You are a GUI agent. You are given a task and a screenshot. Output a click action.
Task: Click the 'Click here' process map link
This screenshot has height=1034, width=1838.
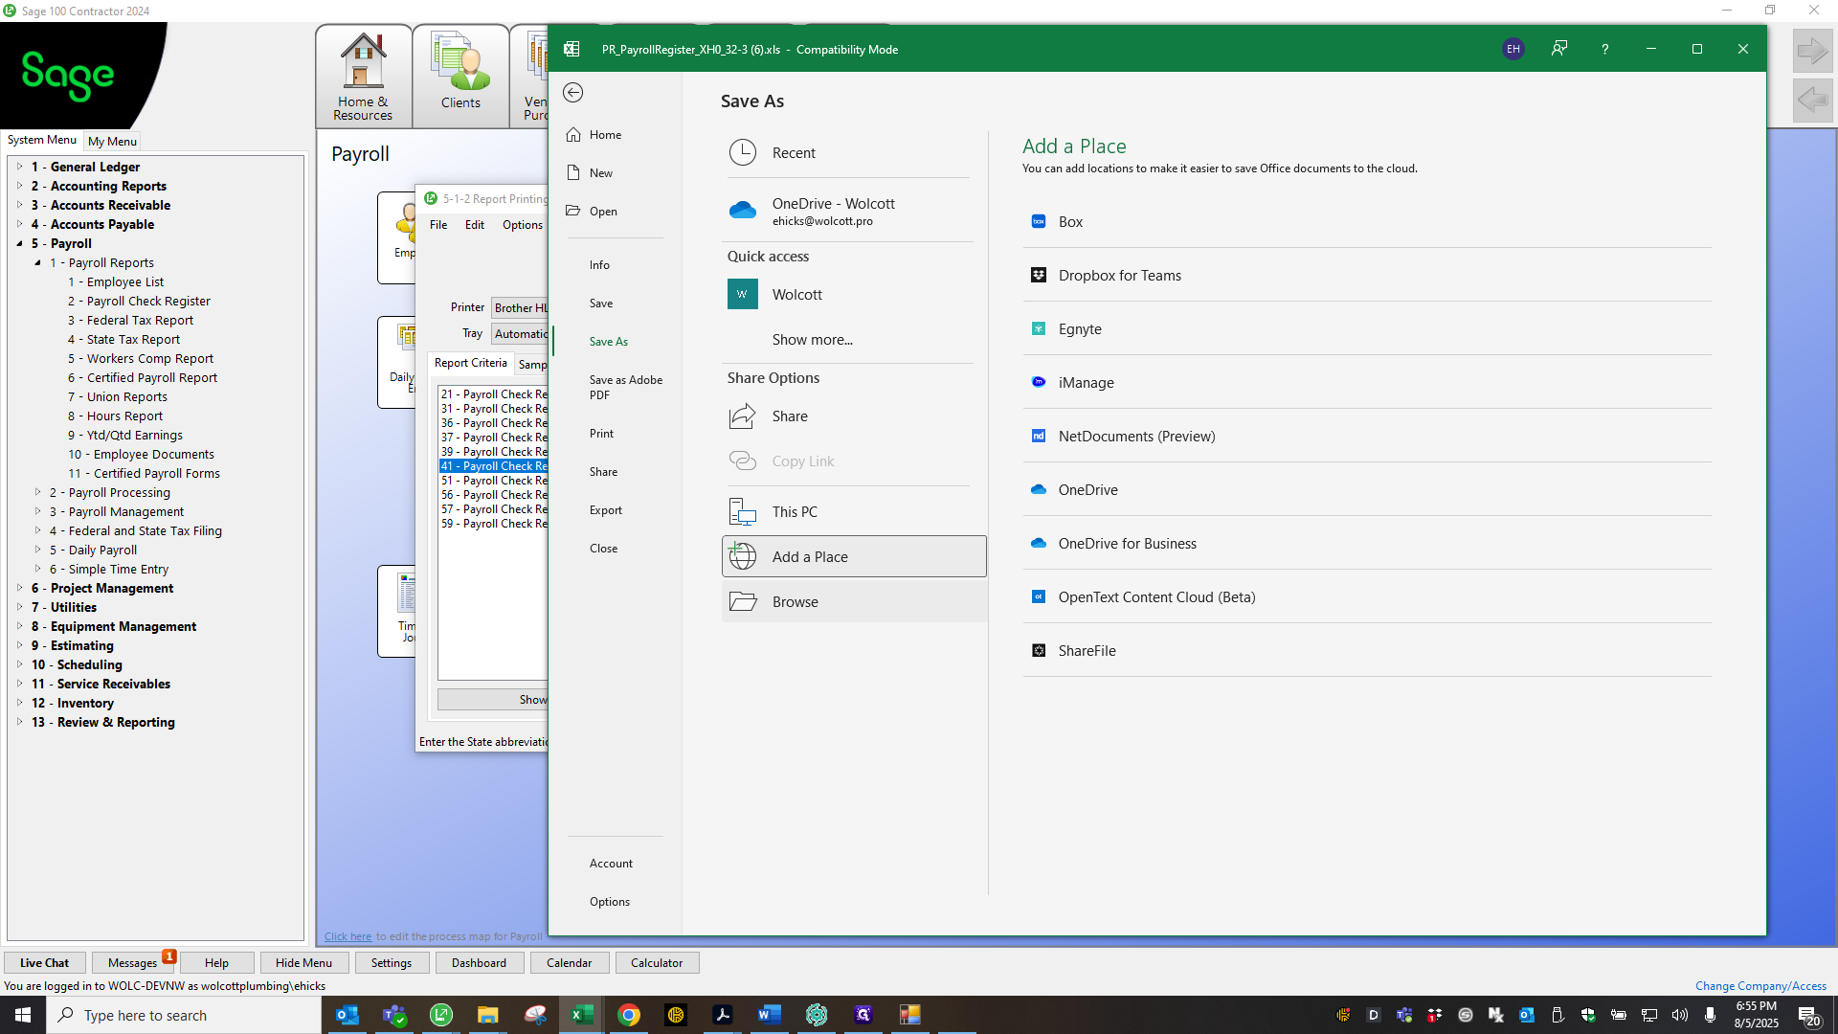[347, 936]
